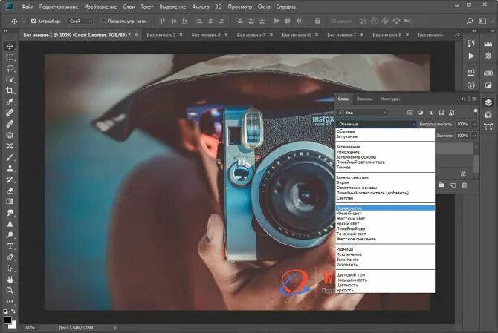Select the Lasso tool

10,68
